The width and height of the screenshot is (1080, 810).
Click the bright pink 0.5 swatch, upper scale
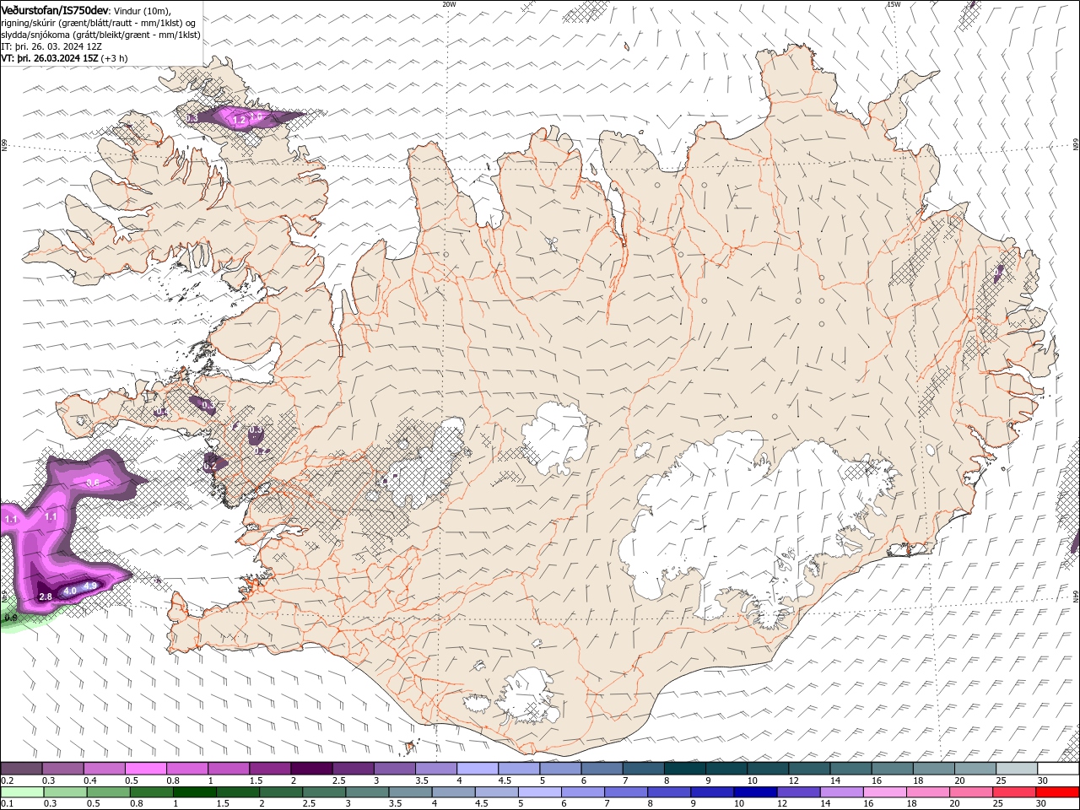[x=145, y=769]
